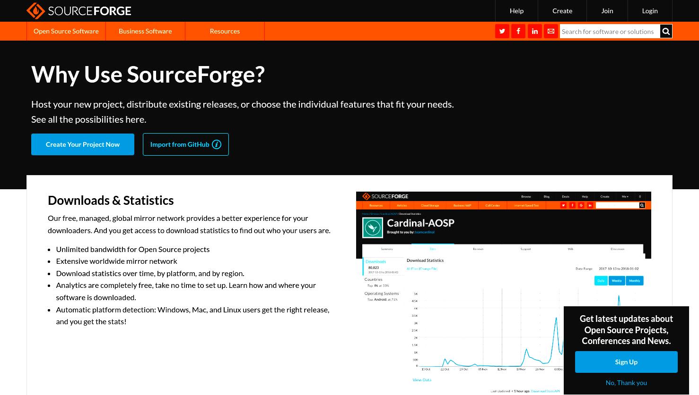
Task: Share the page on Facebook
Action: [518, 31]
